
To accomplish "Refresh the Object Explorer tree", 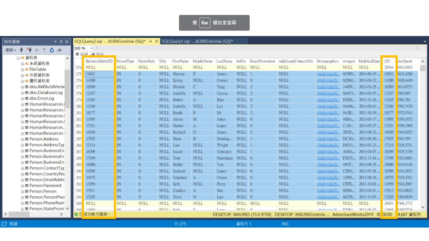I will 52,50.
